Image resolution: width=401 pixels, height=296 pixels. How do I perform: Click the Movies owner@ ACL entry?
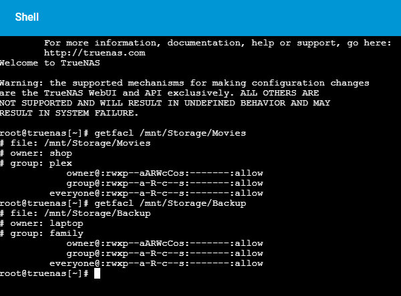(x=164, y=173)
